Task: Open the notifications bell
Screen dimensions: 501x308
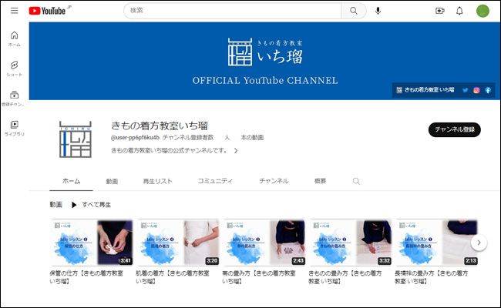Action: (x=460, y=11)
